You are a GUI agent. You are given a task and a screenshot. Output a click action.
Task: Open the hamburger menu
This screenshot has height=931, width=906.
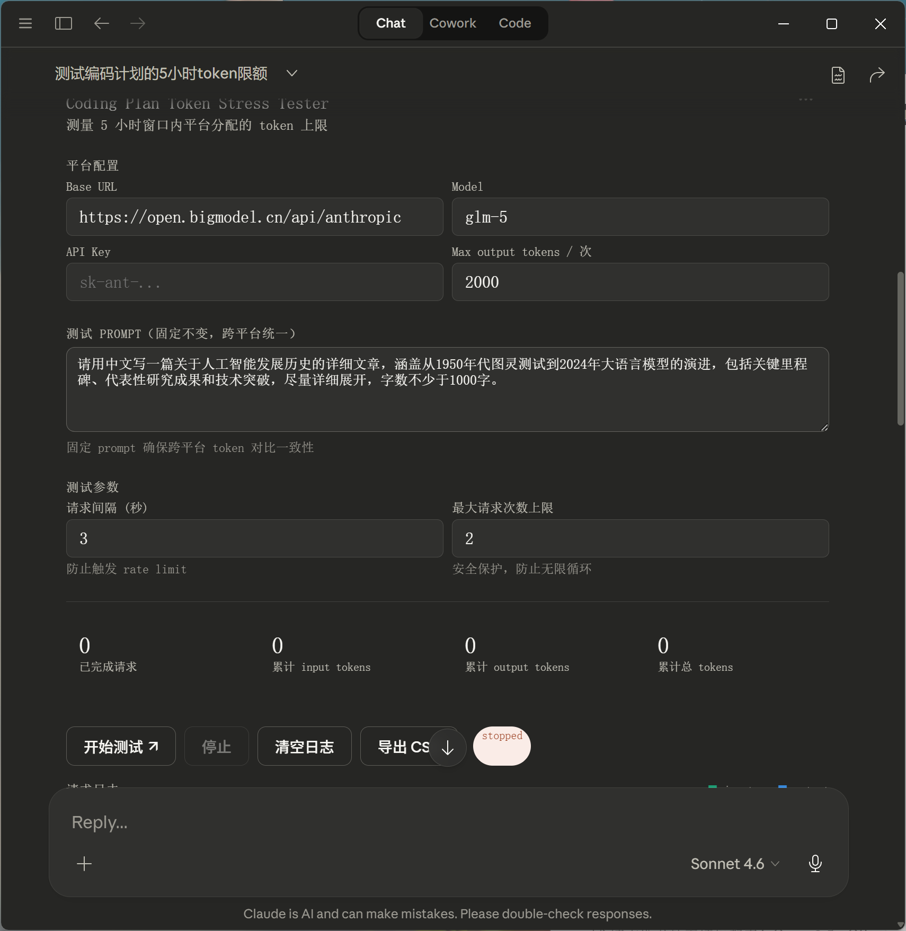click(25, 23)
